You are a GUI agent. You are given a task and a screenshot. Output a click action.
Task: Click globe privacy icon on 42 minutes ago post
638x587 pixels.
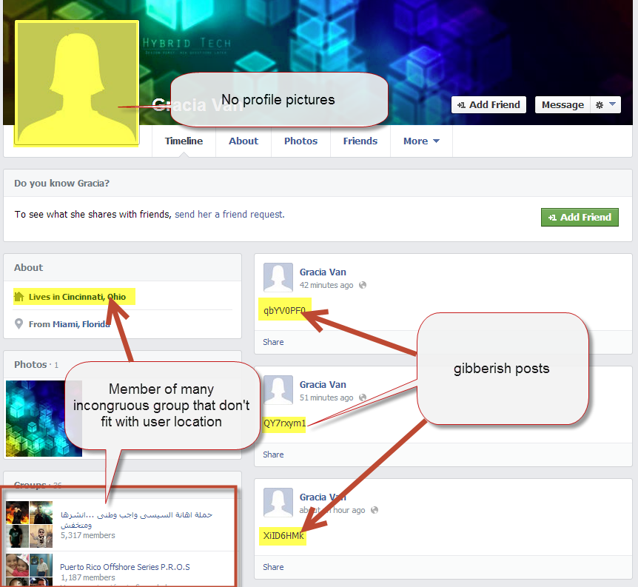click(363, 285)
